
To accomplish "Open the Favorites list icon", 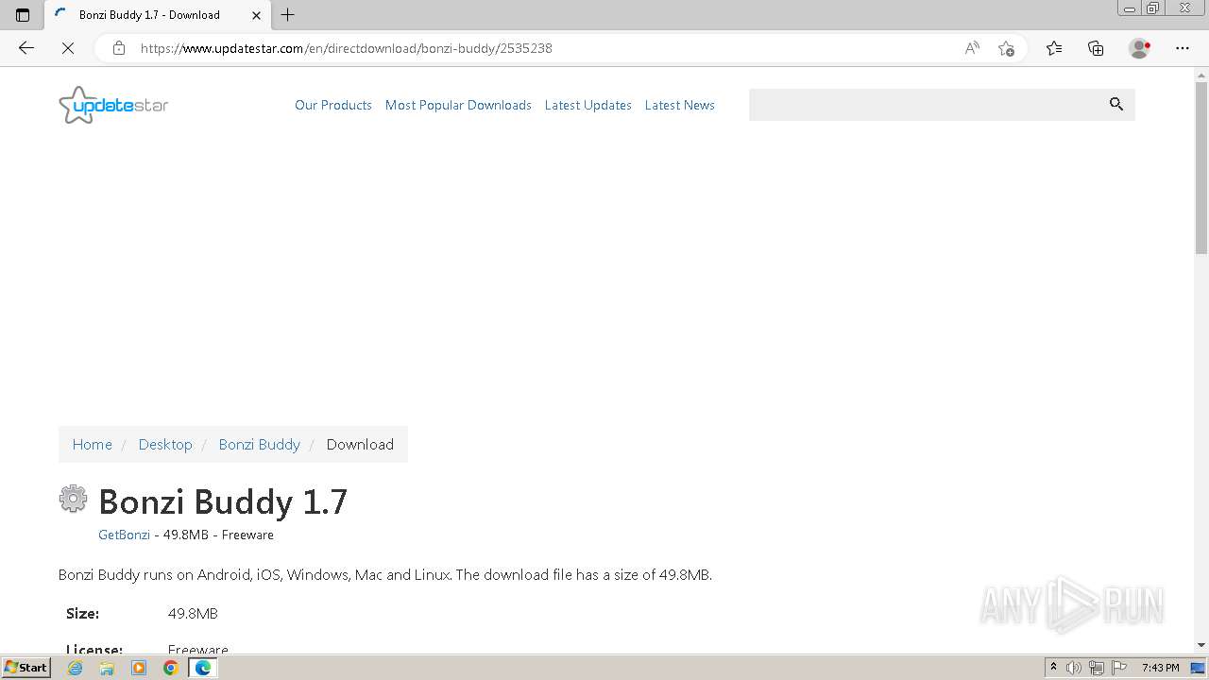I will pyautogui.click(x=1054, y=48).
